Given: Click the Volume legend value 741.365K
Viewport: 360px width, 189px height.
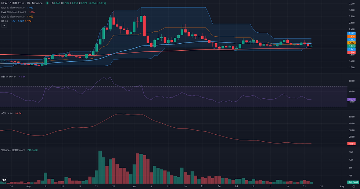Looking at the screenshot, I should 32,150.
